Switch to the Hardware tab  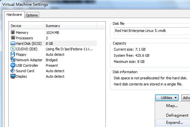tap(14, 15)
